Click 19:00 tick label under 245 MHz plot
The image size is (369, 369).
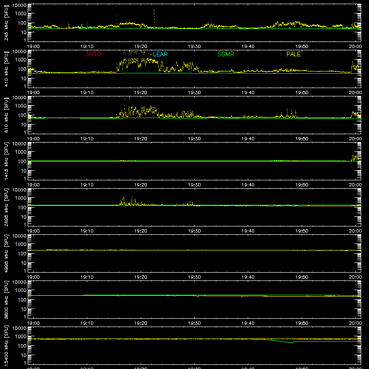tap(33, 47)
